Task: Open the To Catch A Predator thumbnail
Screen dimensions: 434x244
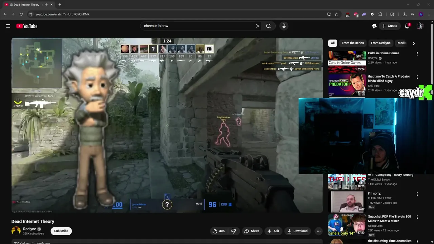Action: tap(347, 85)
